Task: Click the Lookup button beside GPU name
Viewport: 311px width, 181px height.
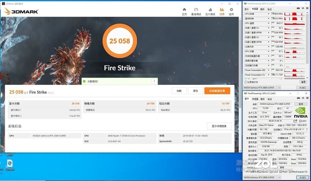Action: [x=301, y=104]
